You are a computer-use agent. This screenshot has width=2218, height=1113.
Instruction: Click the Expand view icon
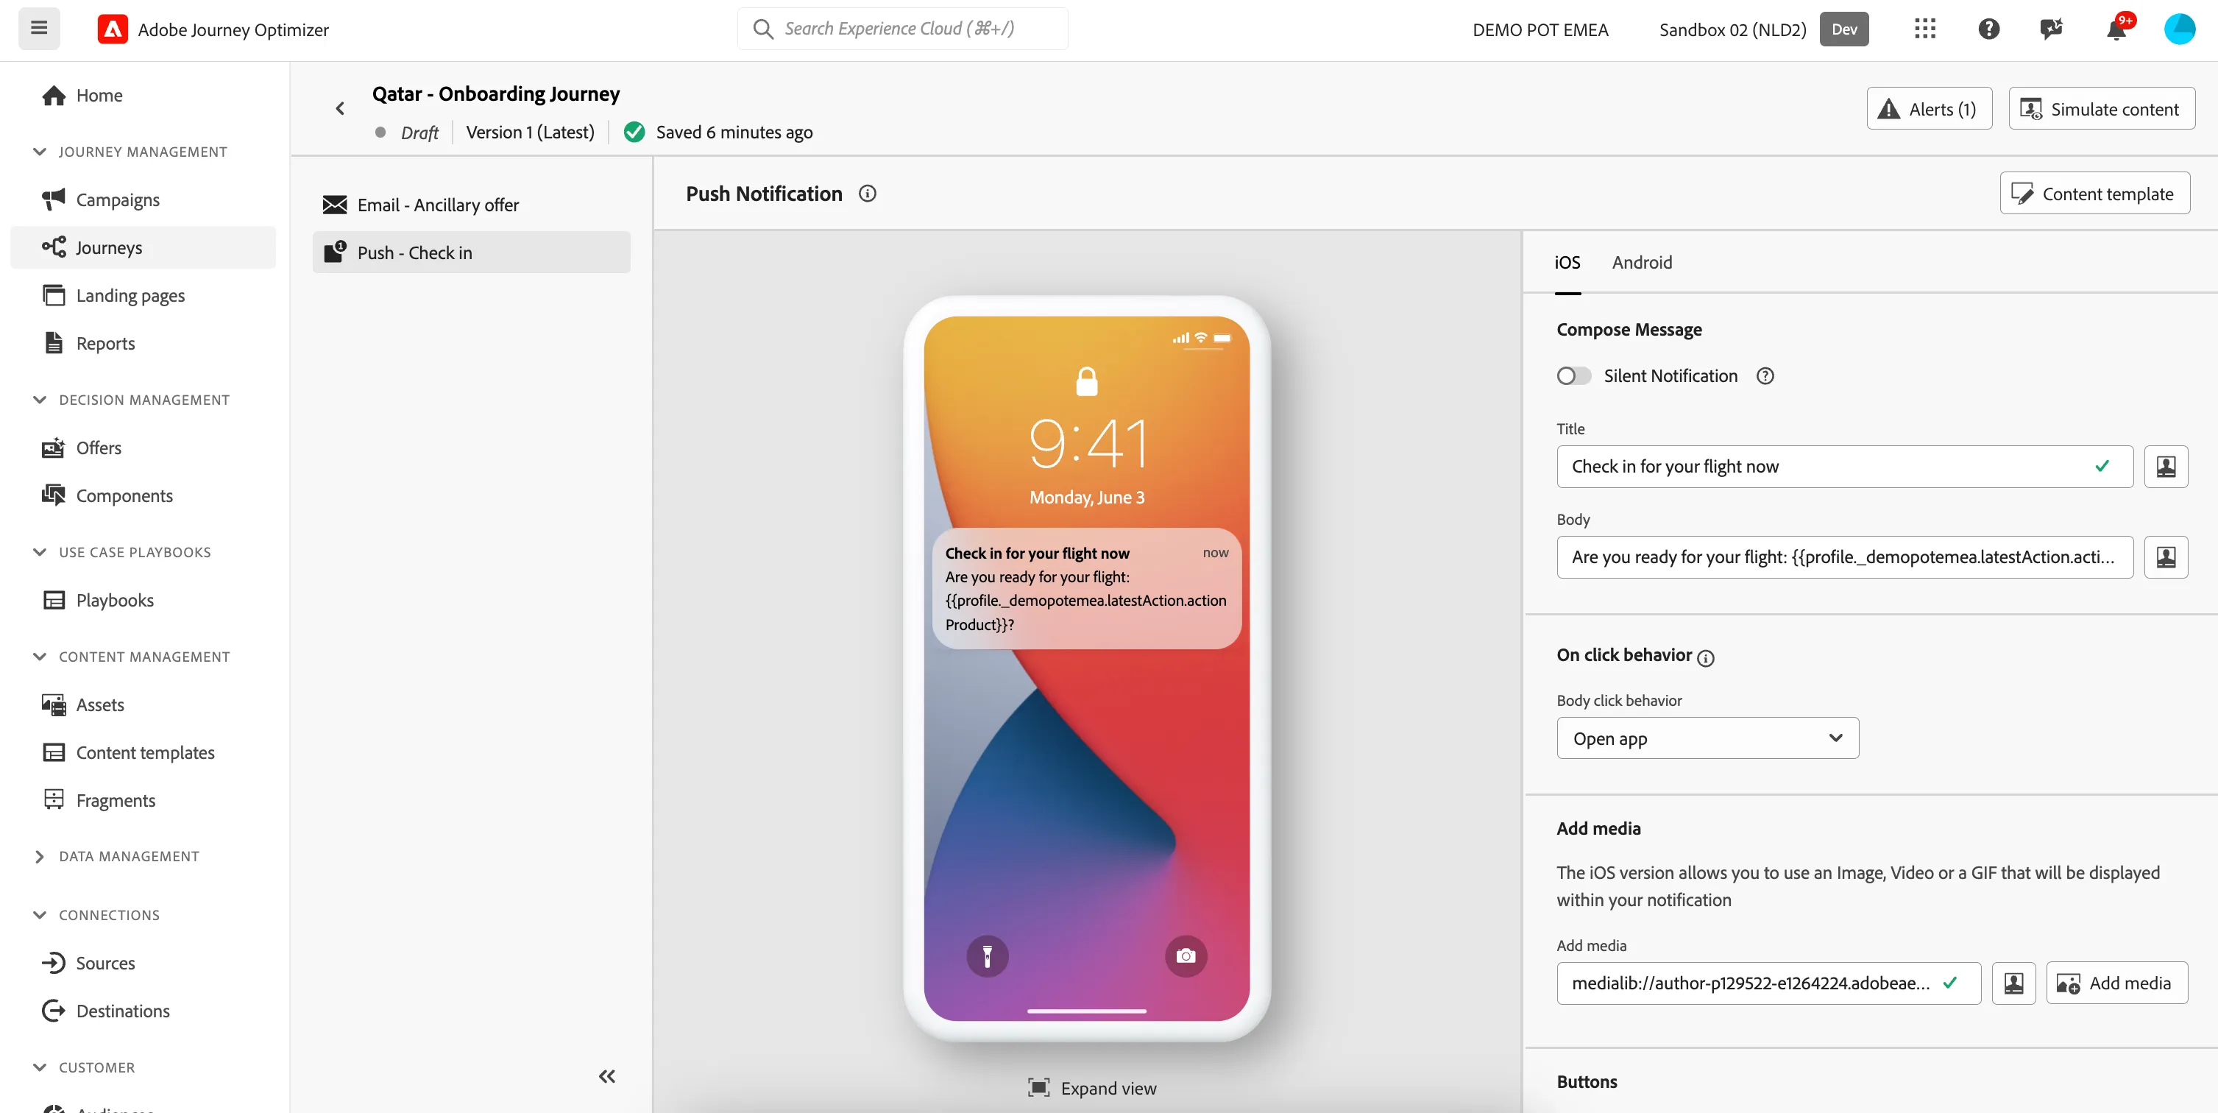[x=1039, y=1088]
